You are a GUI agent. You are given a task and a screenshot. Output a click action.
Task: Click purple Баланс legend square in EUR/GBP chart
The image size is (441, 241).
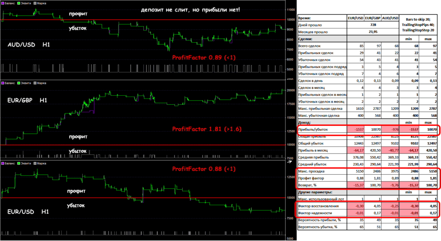click(3, 82)
